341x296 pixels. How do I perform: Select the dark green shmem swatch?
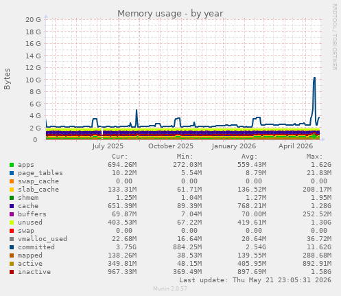[12, 198]
